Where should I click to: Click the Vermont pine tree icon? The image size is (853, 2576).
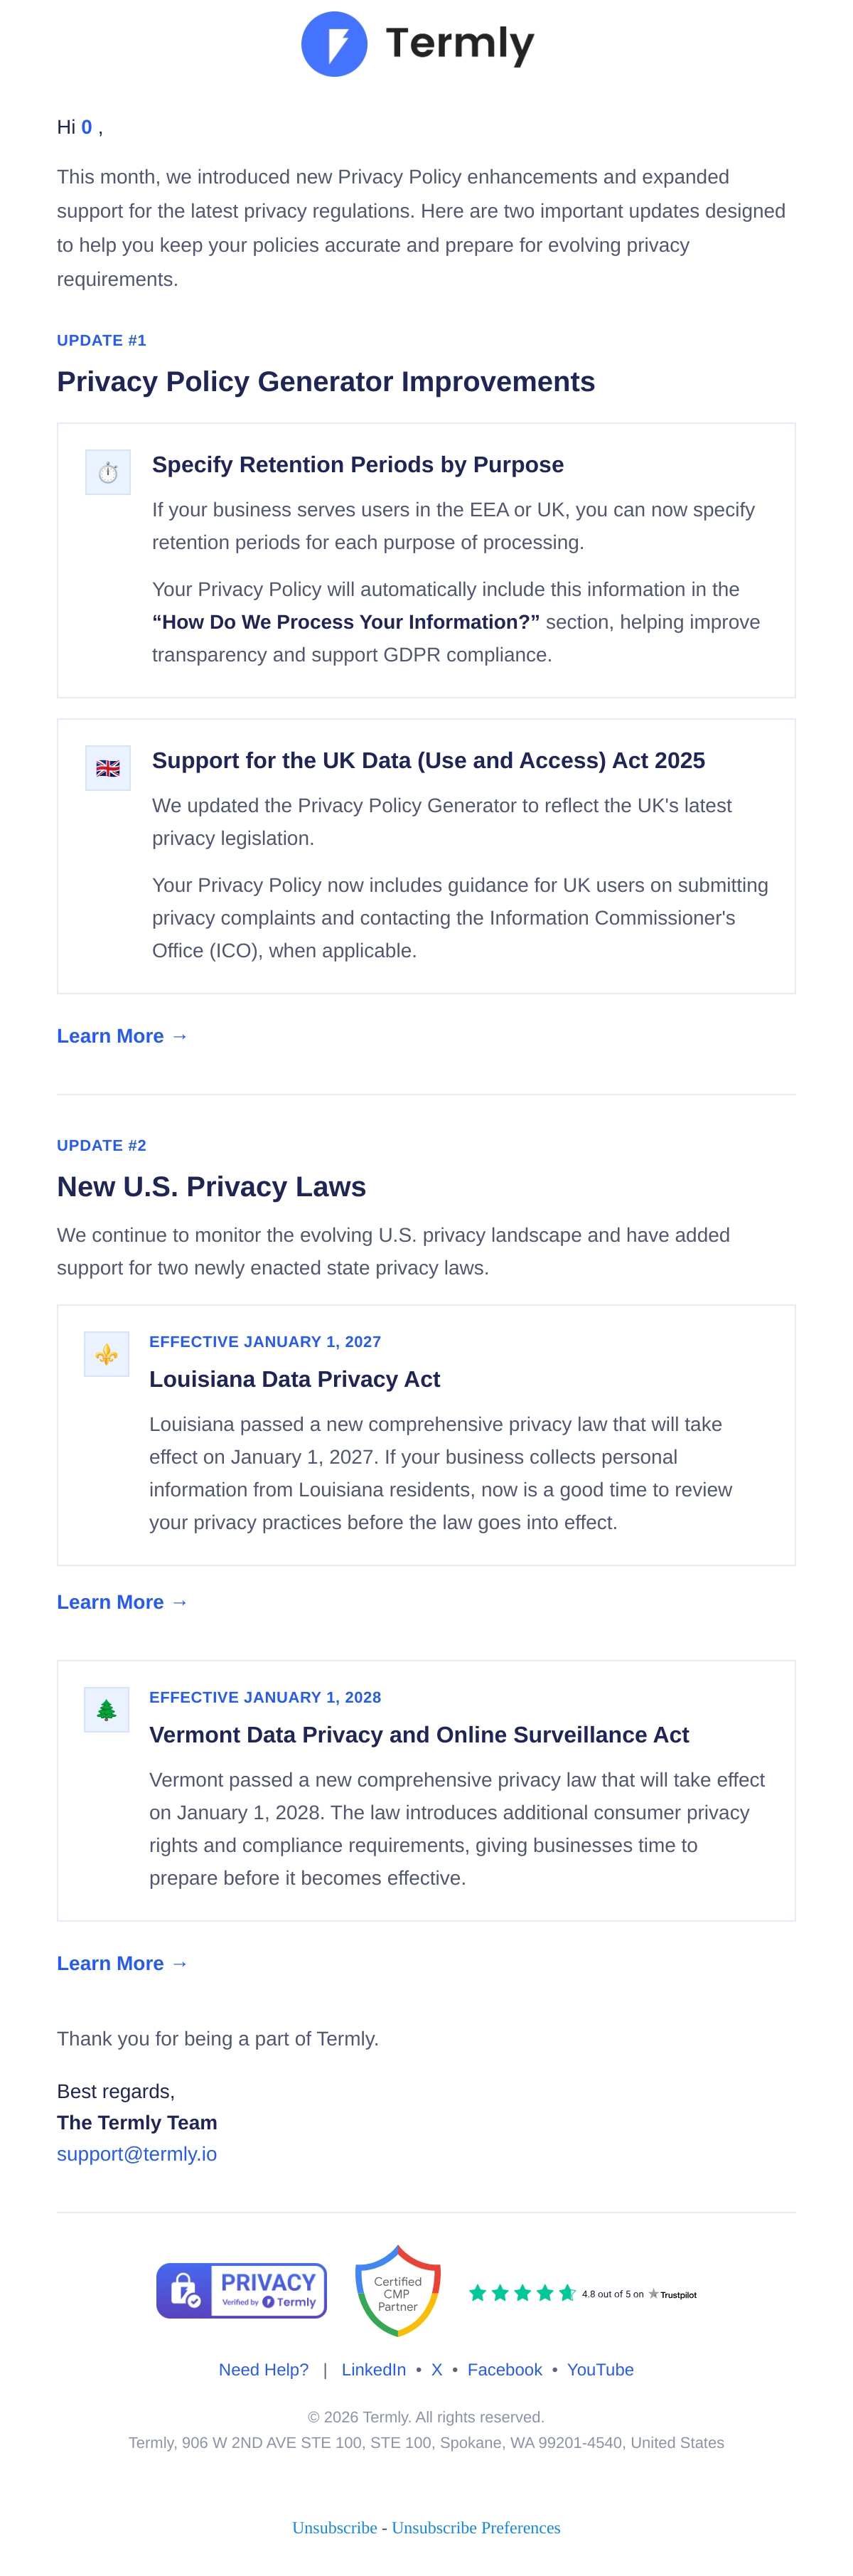point(106,1710)
